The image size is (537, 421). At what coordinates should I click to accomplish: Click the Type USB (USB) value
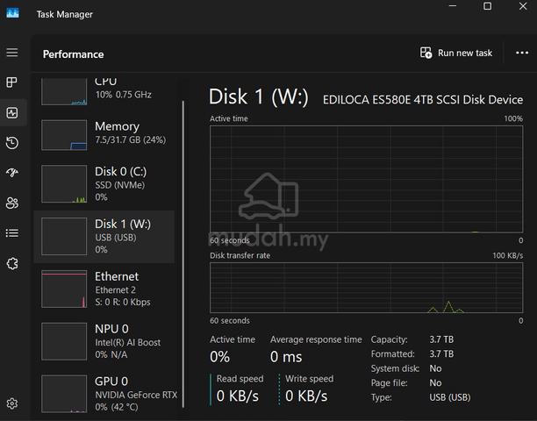pyautogui.click(x=449, y=397)
